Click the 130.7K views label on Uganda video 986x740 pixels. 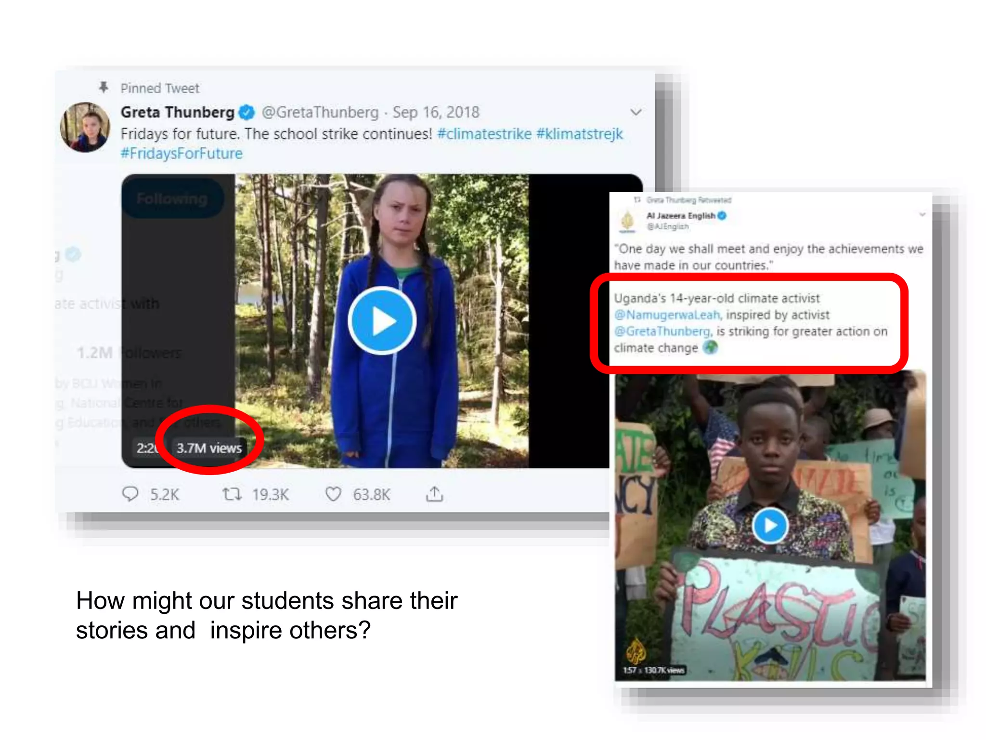pos(664,670)
